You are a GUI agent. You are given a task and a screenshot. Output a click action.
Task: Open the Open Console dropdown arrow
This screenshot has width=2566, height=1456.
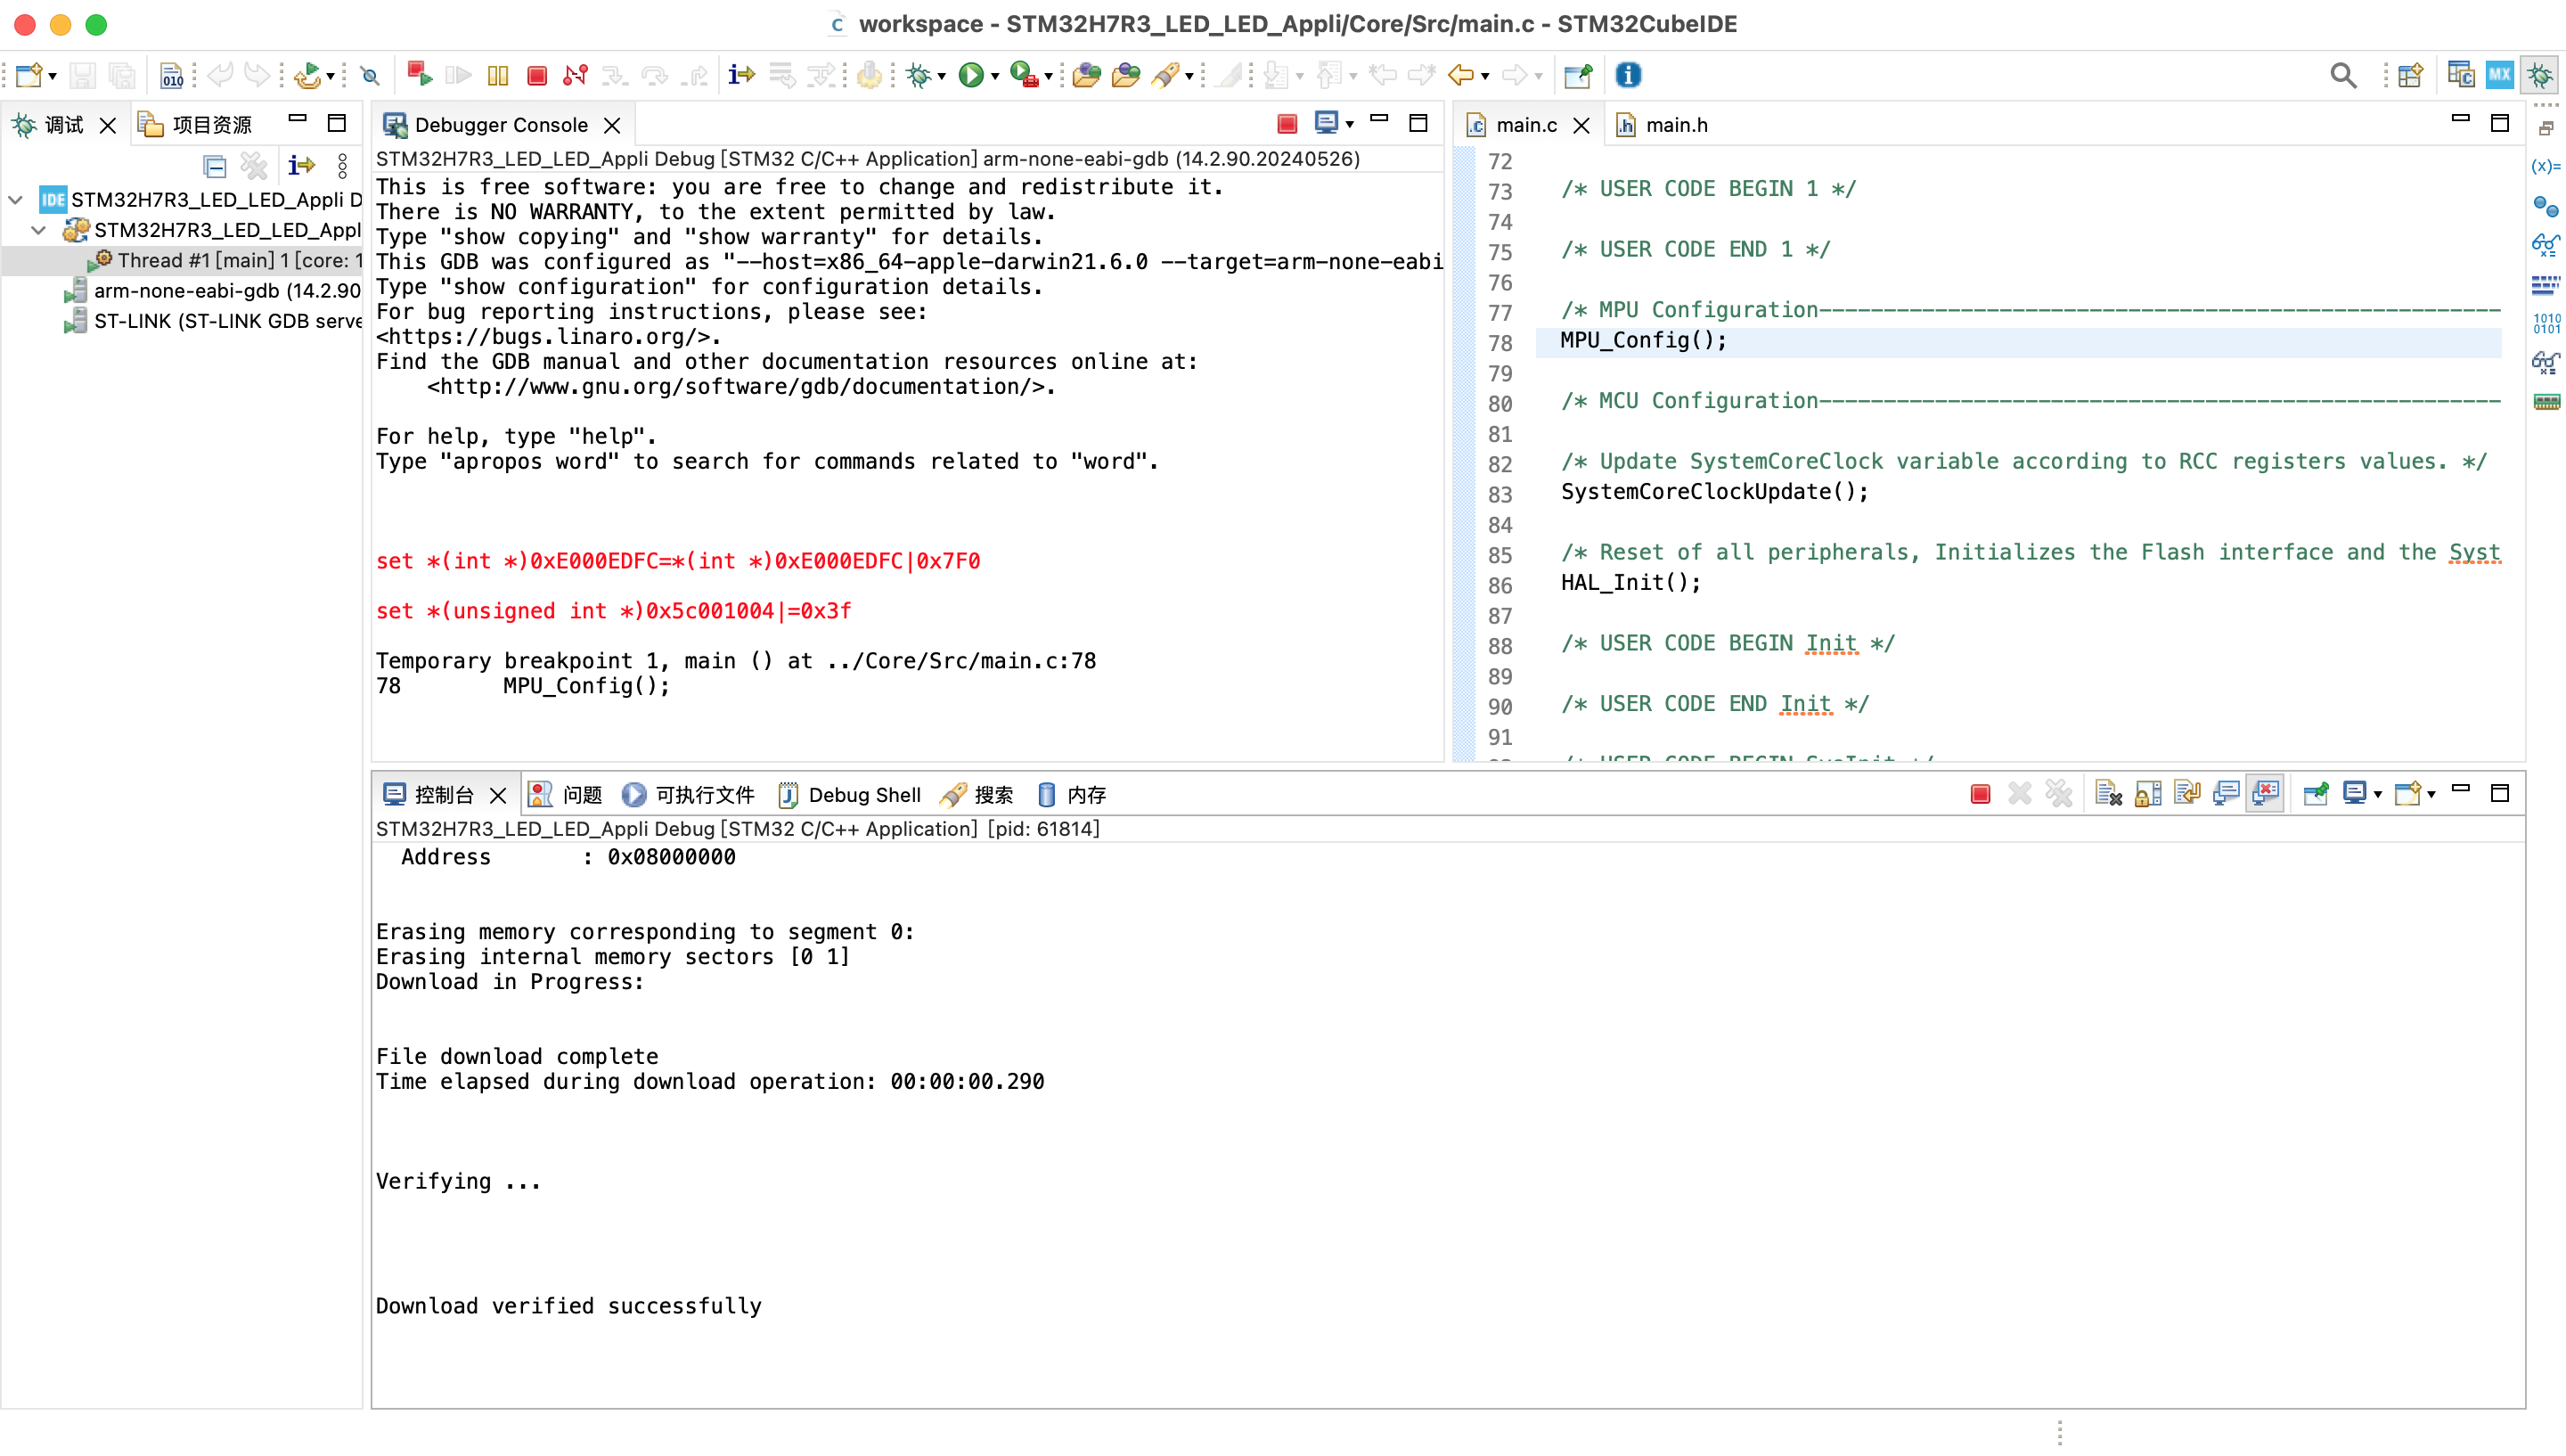[2430, 795]
